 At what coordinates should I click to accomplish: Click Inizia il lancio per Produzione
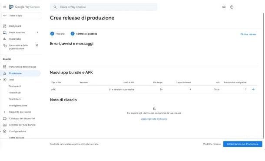(243, 144)
